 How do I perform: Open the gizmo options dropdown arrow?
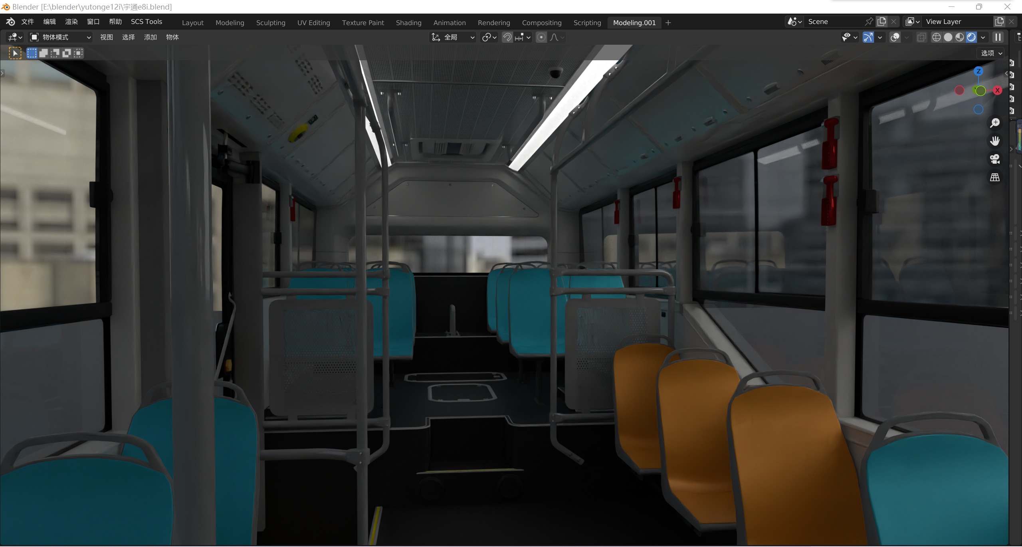[x=879, y=37]
